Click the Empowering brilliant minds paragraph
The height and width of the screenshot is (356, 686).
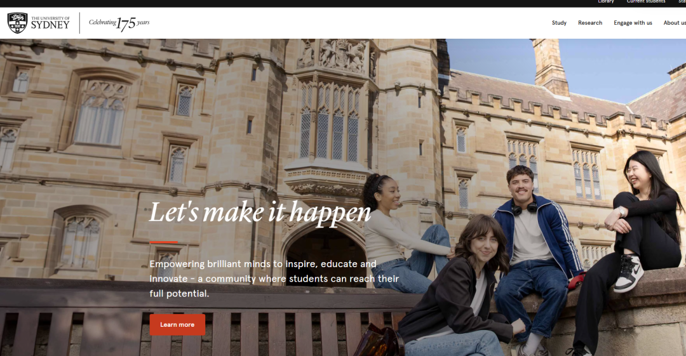pos(274,279)
